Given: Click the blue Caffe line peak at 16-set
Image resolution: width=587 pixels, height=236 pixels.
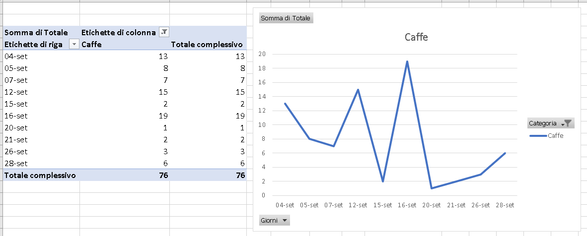Looking at the screenshot, I should tap(407, 61).
